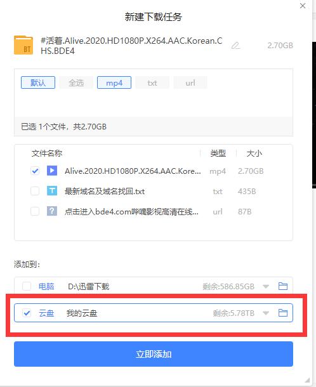The image size is (316, 387).
Task: Expand the 云盘 path dropdown arrow
Action: pyautogui.click(x=266, y=313)
